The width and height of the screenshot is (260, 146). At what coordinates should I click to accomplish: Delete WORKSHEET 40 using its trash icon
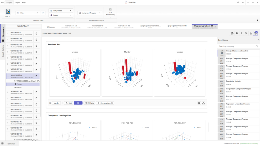pyautogui.click(x=37, y=58)
